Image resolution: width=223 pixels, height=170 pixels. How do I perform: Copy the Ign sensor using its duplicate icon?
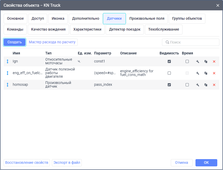(x=206, y=62)
